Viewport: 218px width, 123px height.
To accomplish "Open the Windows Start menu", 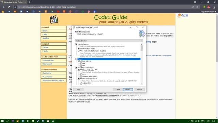I will 2,121.
